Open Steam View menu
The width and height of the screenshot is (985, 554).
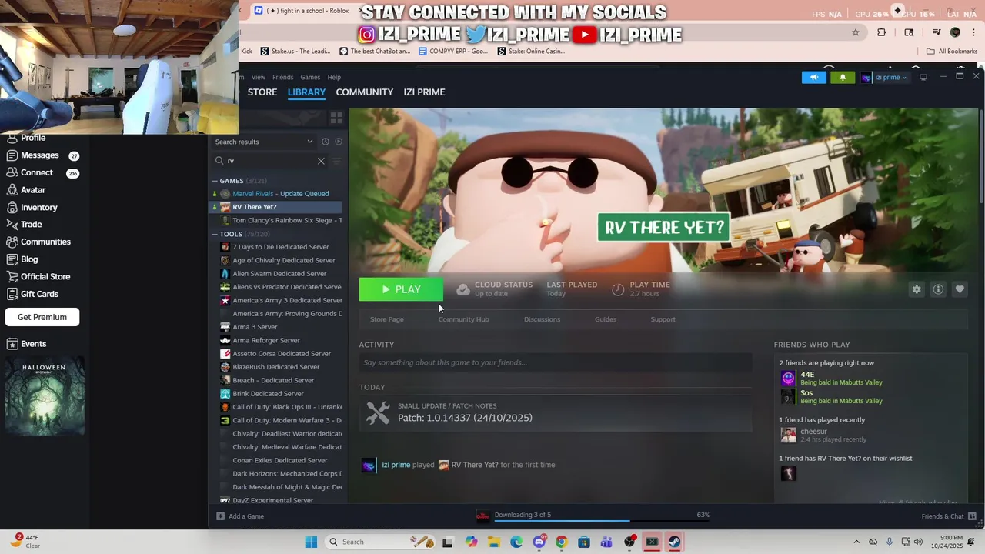tap(259, 77)
